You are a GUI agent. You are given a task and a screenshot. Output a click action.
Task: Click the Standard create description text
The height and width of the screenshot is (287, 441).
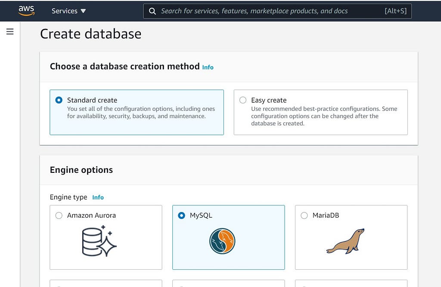click(141, 112)
